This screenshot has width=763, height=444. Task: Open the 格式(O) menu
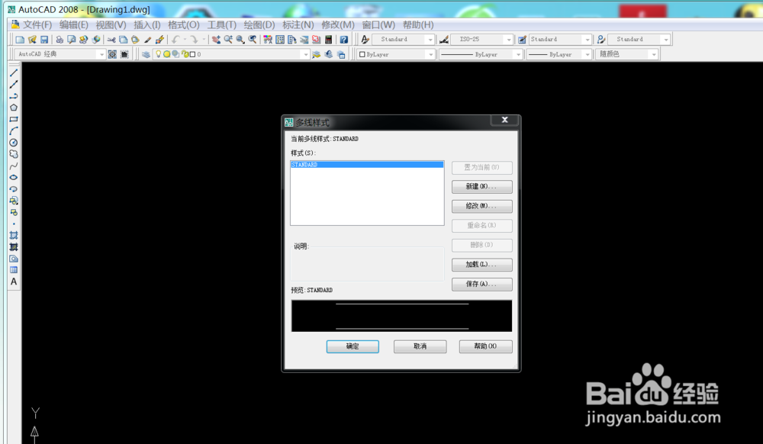[x=183, y=25]
